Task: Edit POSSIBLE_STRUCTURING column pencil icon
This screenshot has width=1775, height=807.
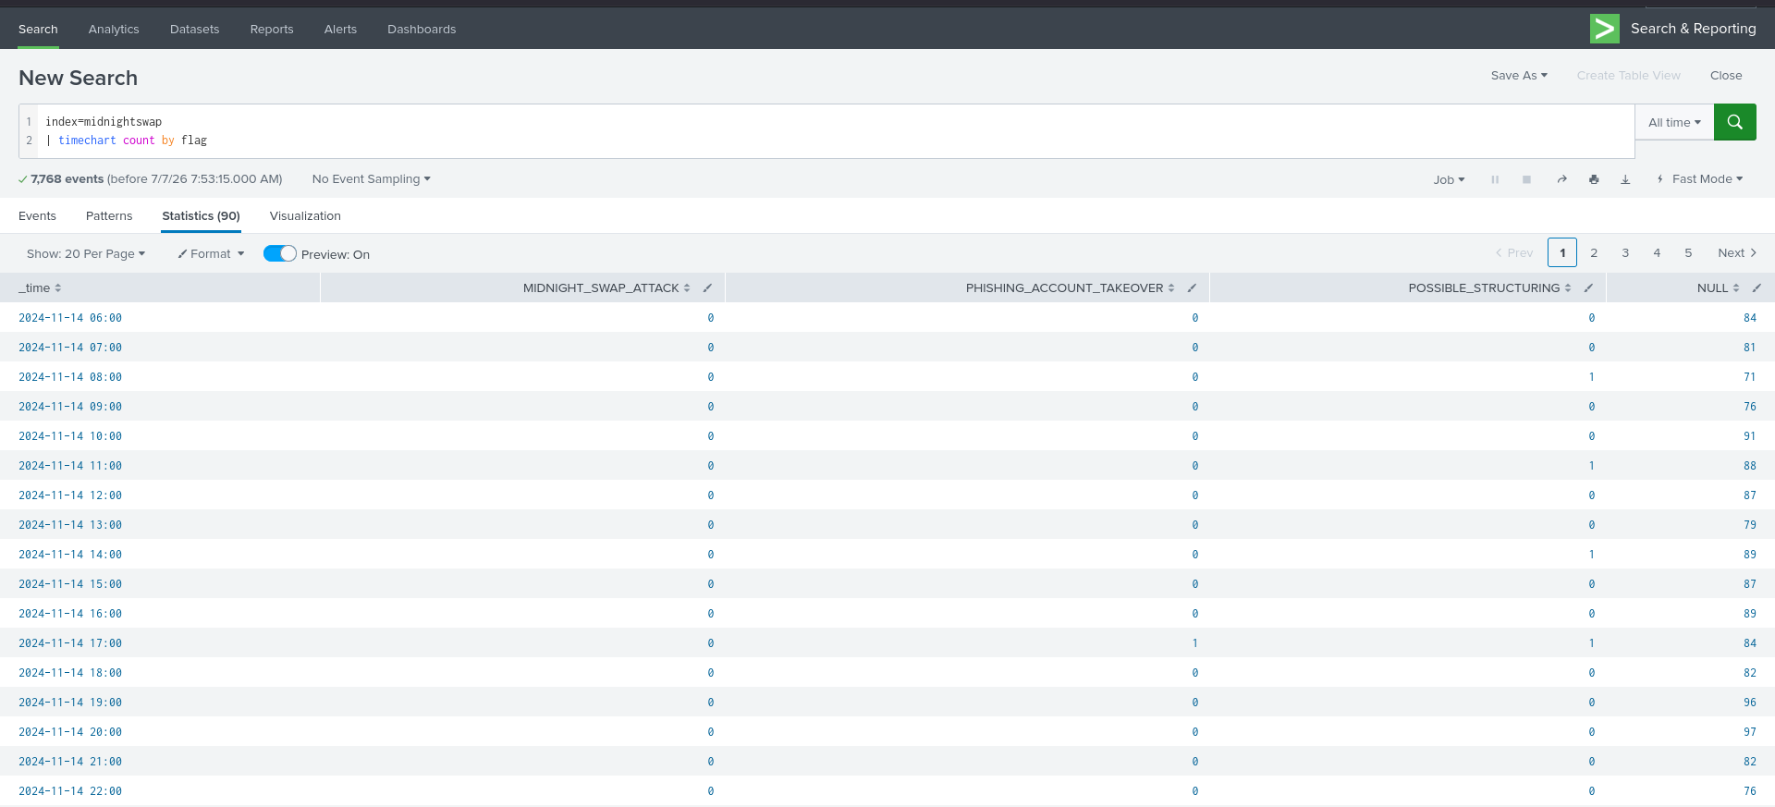Action: (x=1588, y=287)
